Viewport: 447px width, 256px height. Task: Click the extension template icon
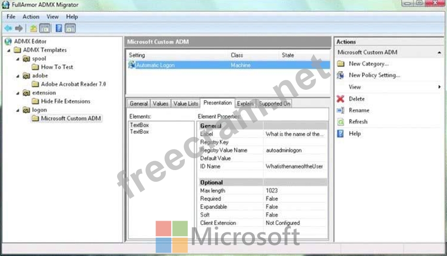pyautogui.click(x=26, y=93)
